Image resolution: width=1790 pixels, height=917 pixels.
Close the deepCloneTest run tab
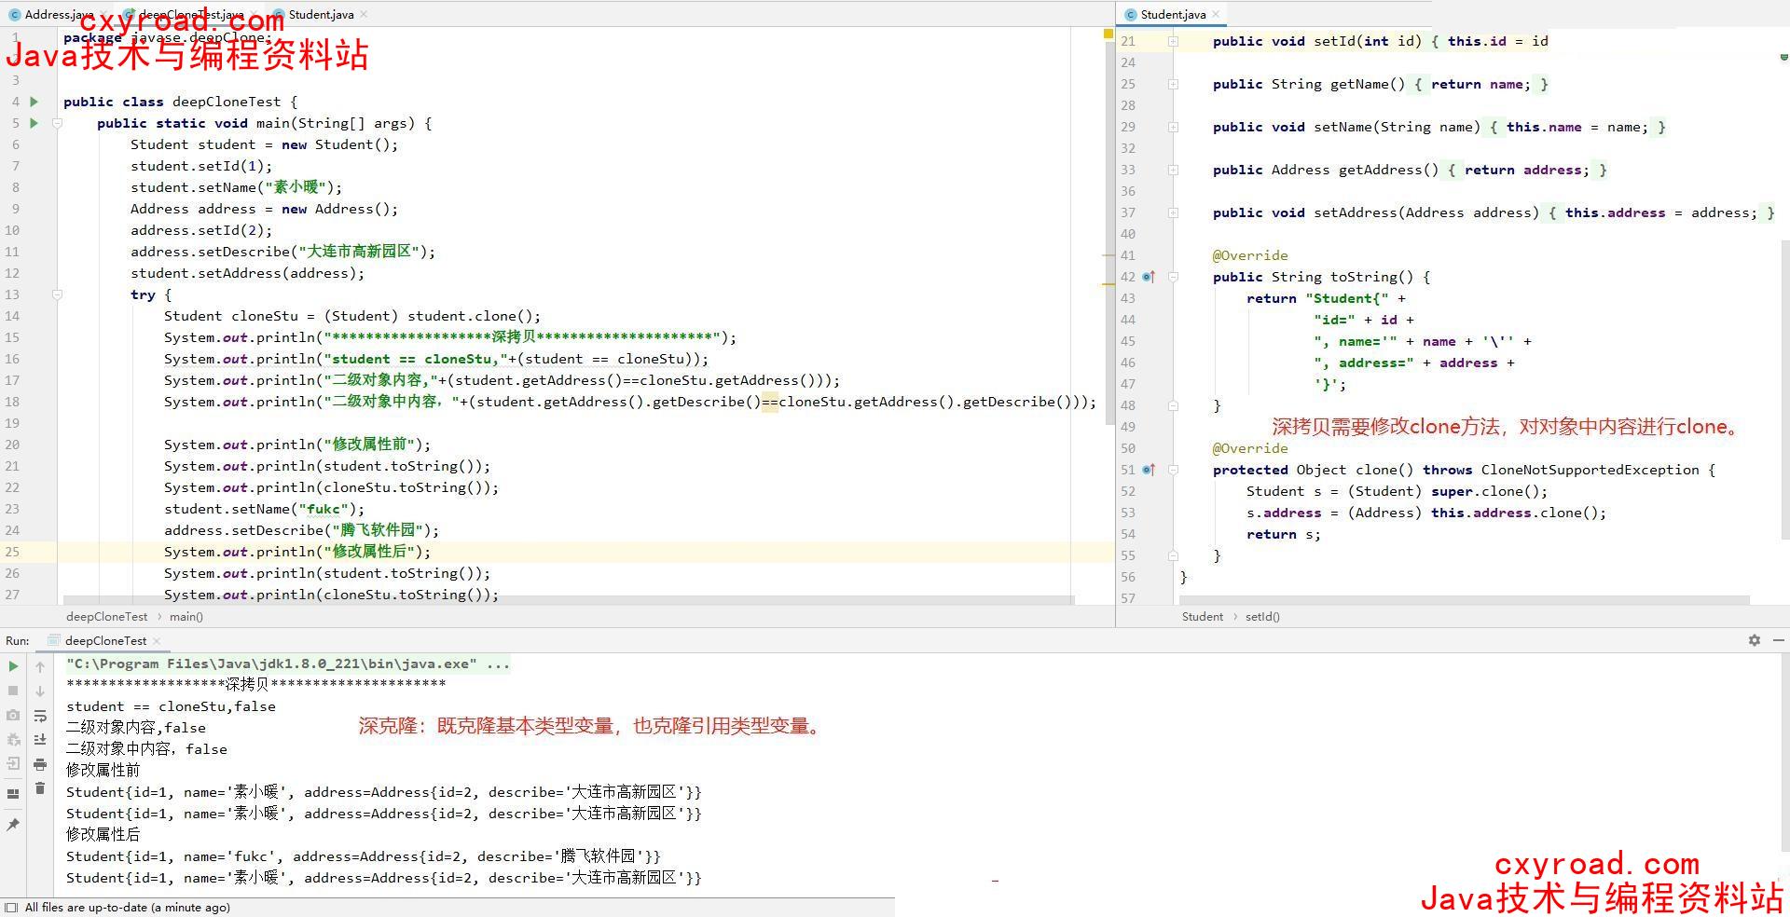coord(157,641)
